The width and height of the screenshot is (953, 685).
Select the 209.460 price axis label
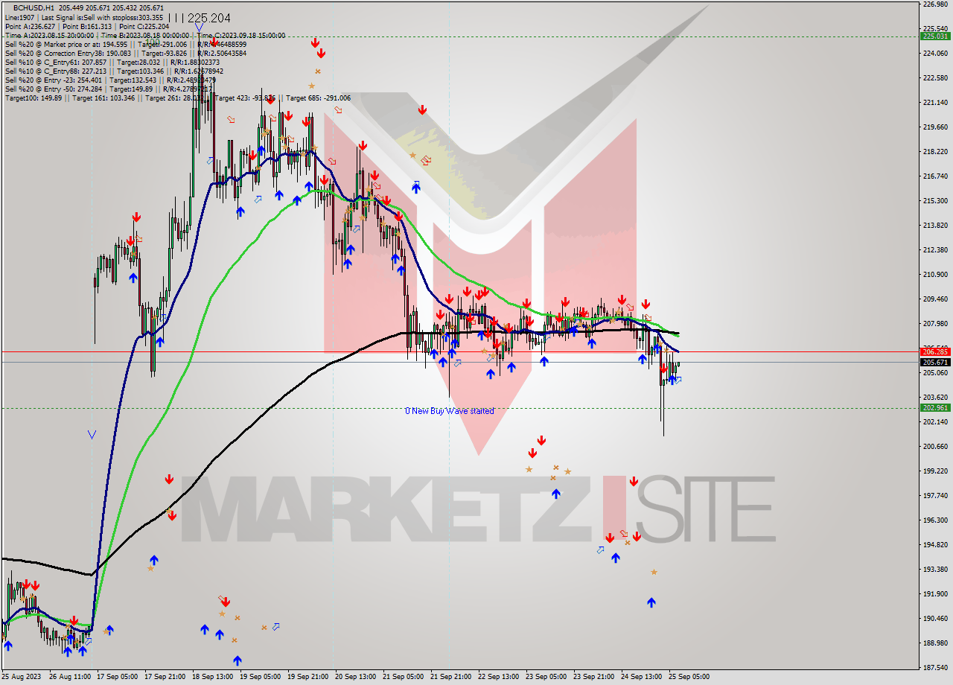tap(935, 299)
